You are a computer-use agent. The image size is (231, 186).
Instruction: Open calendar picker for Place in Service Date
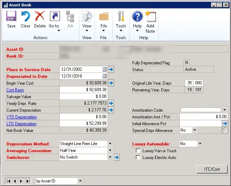click(x=105, y=69)
